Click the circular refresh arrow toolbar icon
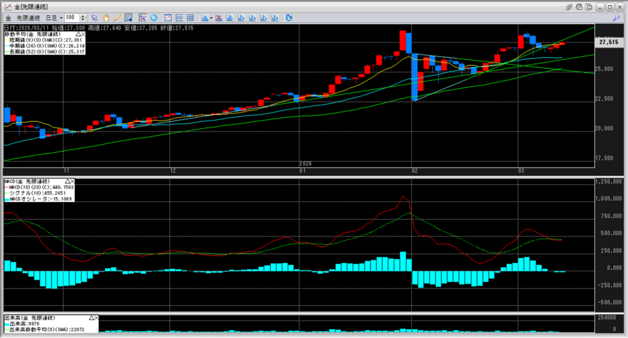The width and height of the screenshot is (628, 338). pos(288,18)
